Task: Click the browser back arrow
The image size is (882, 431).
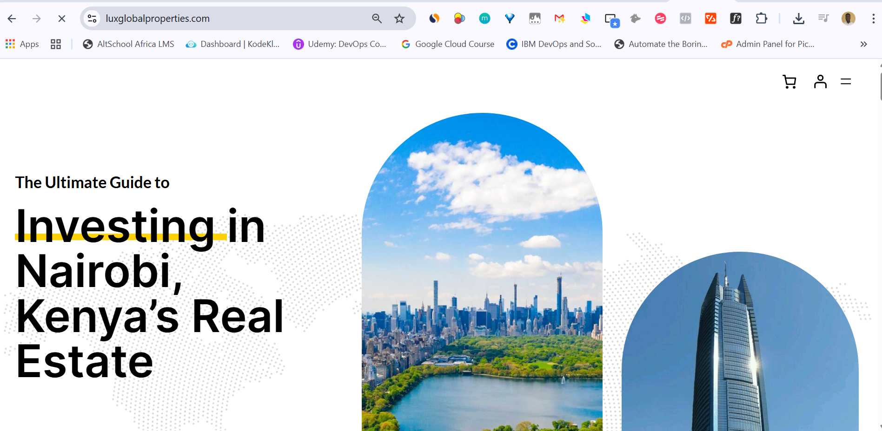Action: pos(12,19)
